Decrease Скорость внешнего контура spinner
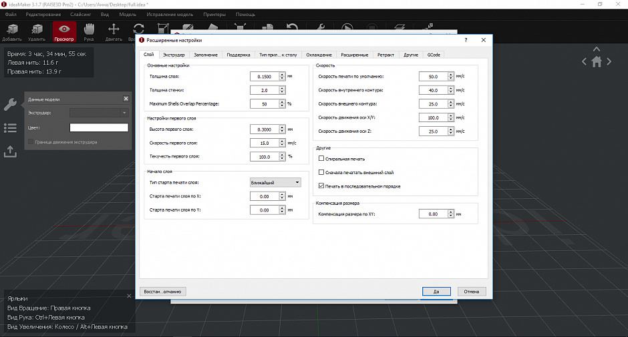The image size is (628, 337). point(451,106)
